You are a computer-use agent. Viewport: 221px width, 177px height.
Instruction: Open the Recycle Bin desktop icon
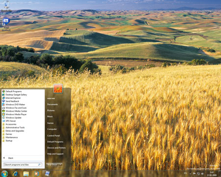(6, 6)
